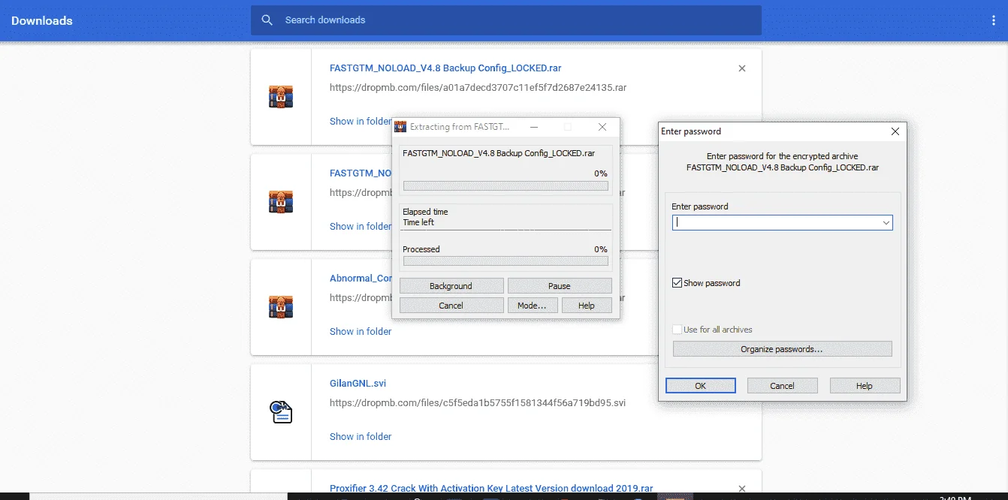The height and width of the screenshot is (500, 1008).
Task: Click the Downloads page title
Action: click(42, 21)
